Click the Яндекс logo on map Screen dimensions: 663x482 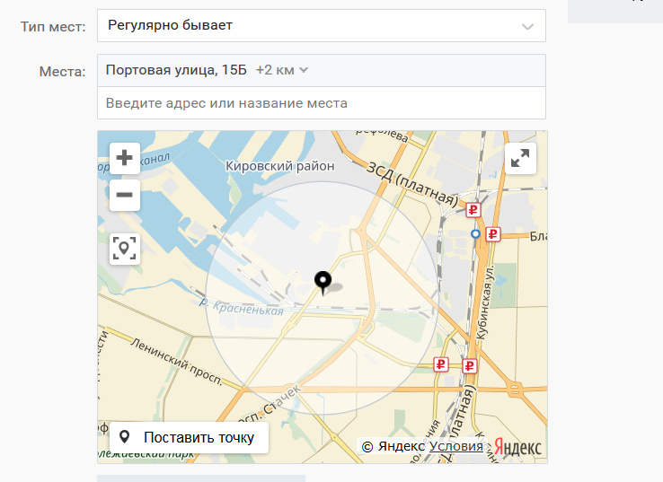[x=519, y=446]
